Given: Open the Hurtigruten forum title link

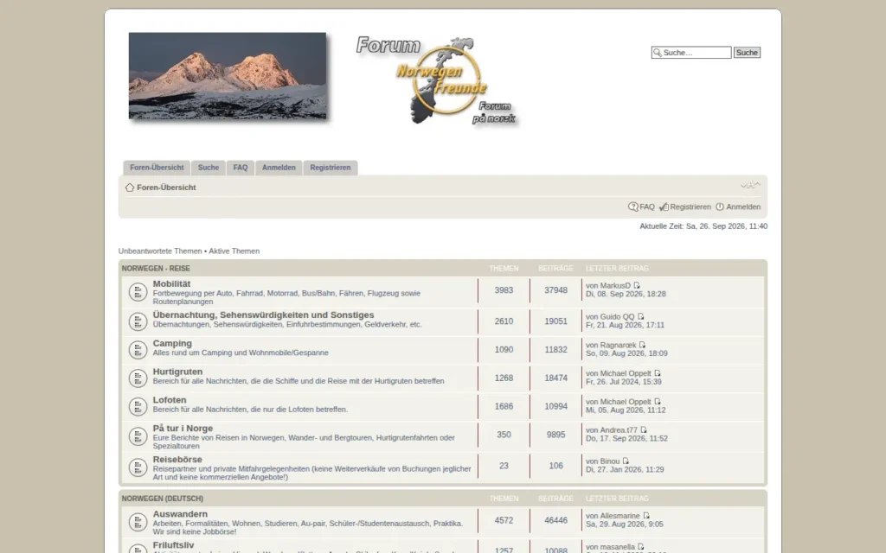Looking at the screenshot, I should [177, 372].
